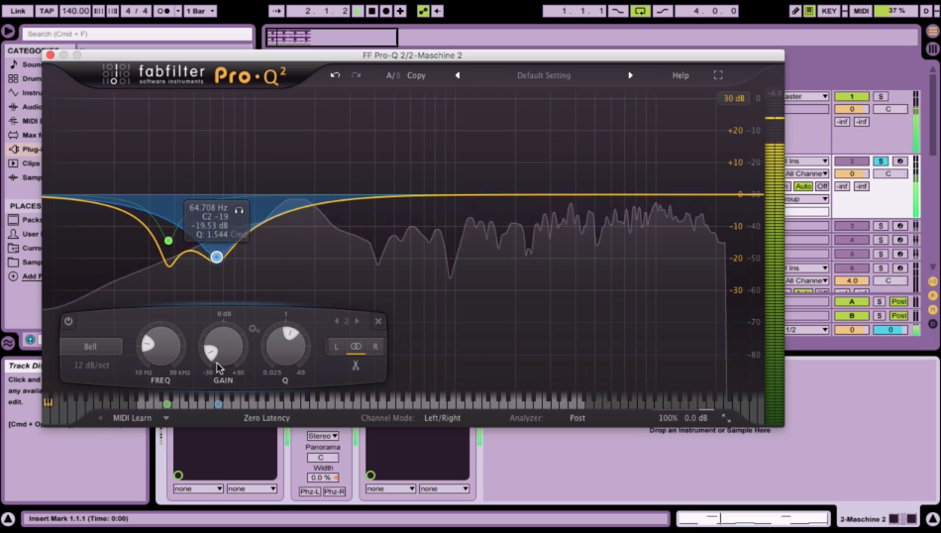941x533 pixels.
Task: Go to previous preset with left arrow
Action: click(x=458, y=75)
